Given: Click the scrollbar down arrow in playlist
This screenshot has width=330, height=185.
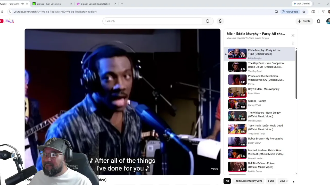Looking at the screenshot, I should coord(296,173).
